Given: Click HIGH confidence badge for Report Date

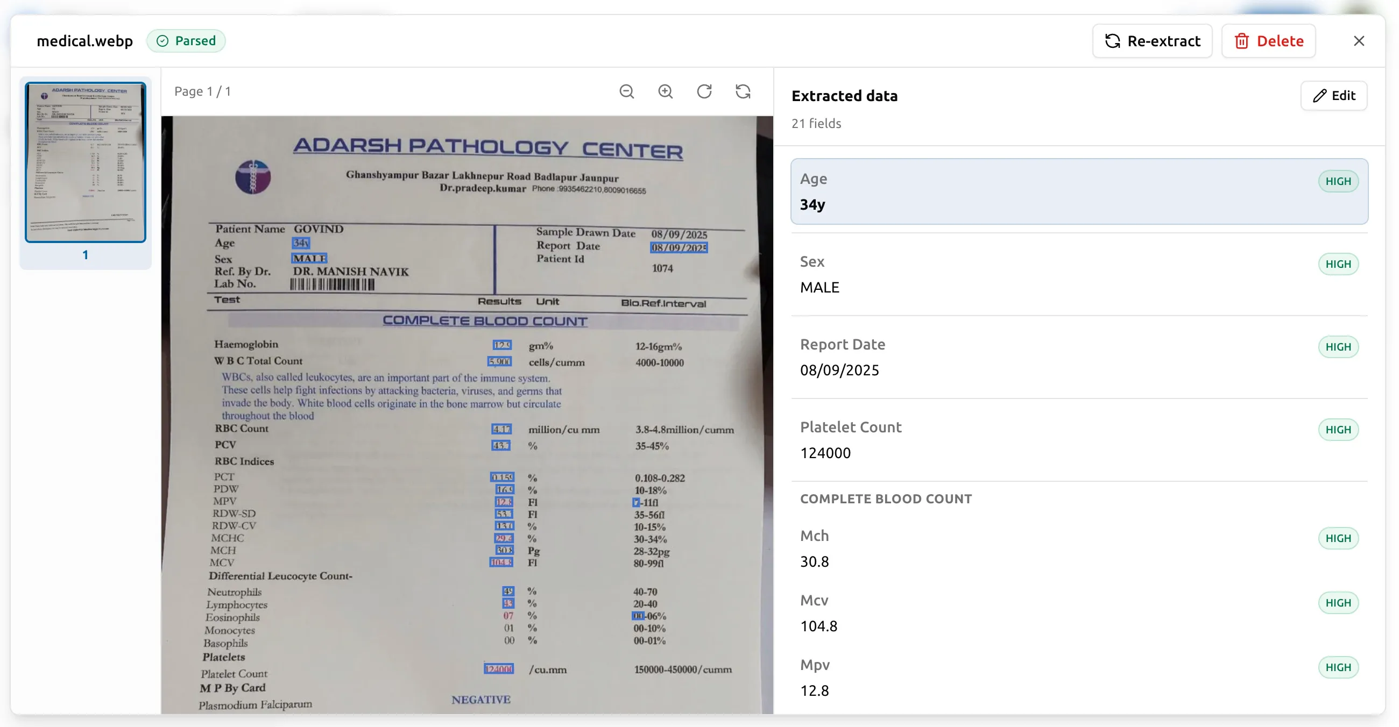Looking at the screenshot, I should (x=1338, y=347).
